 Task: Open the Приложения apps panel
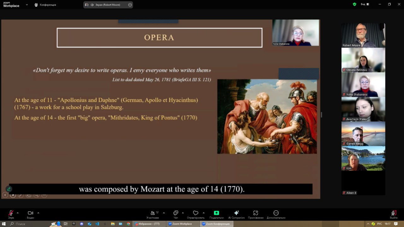pyautogui.click(x=256, y=214)
